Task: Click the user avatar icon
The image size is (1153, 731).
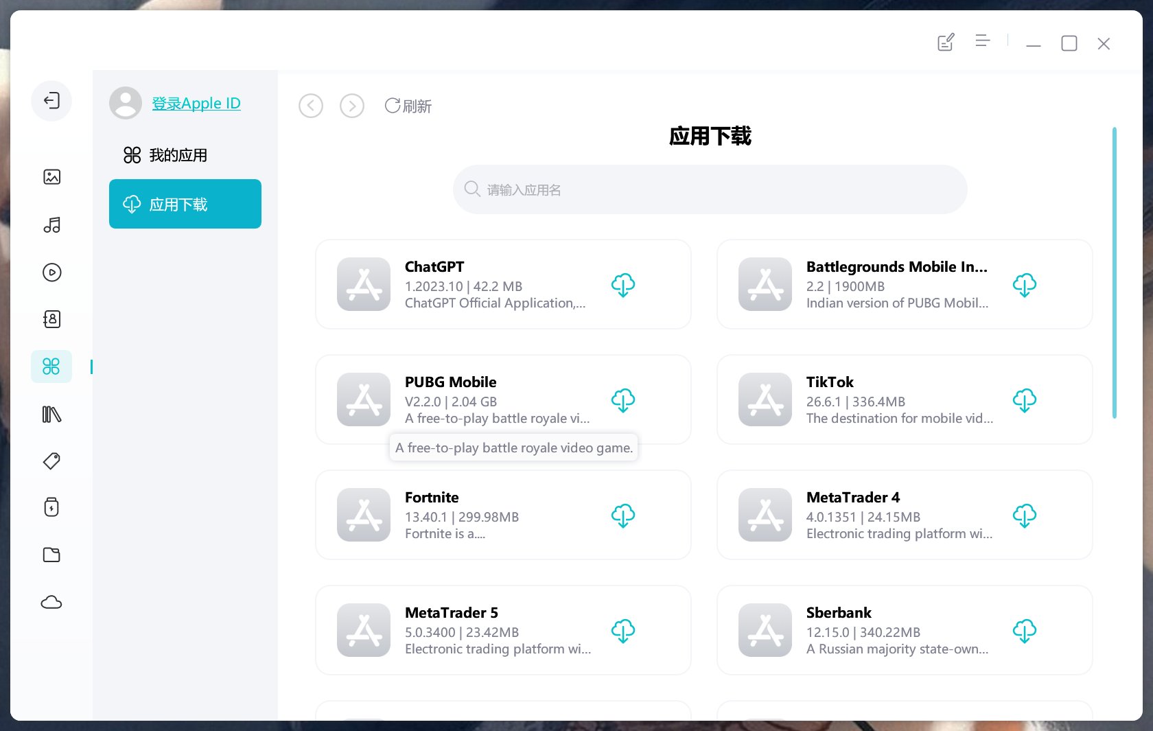Action: 126,103
